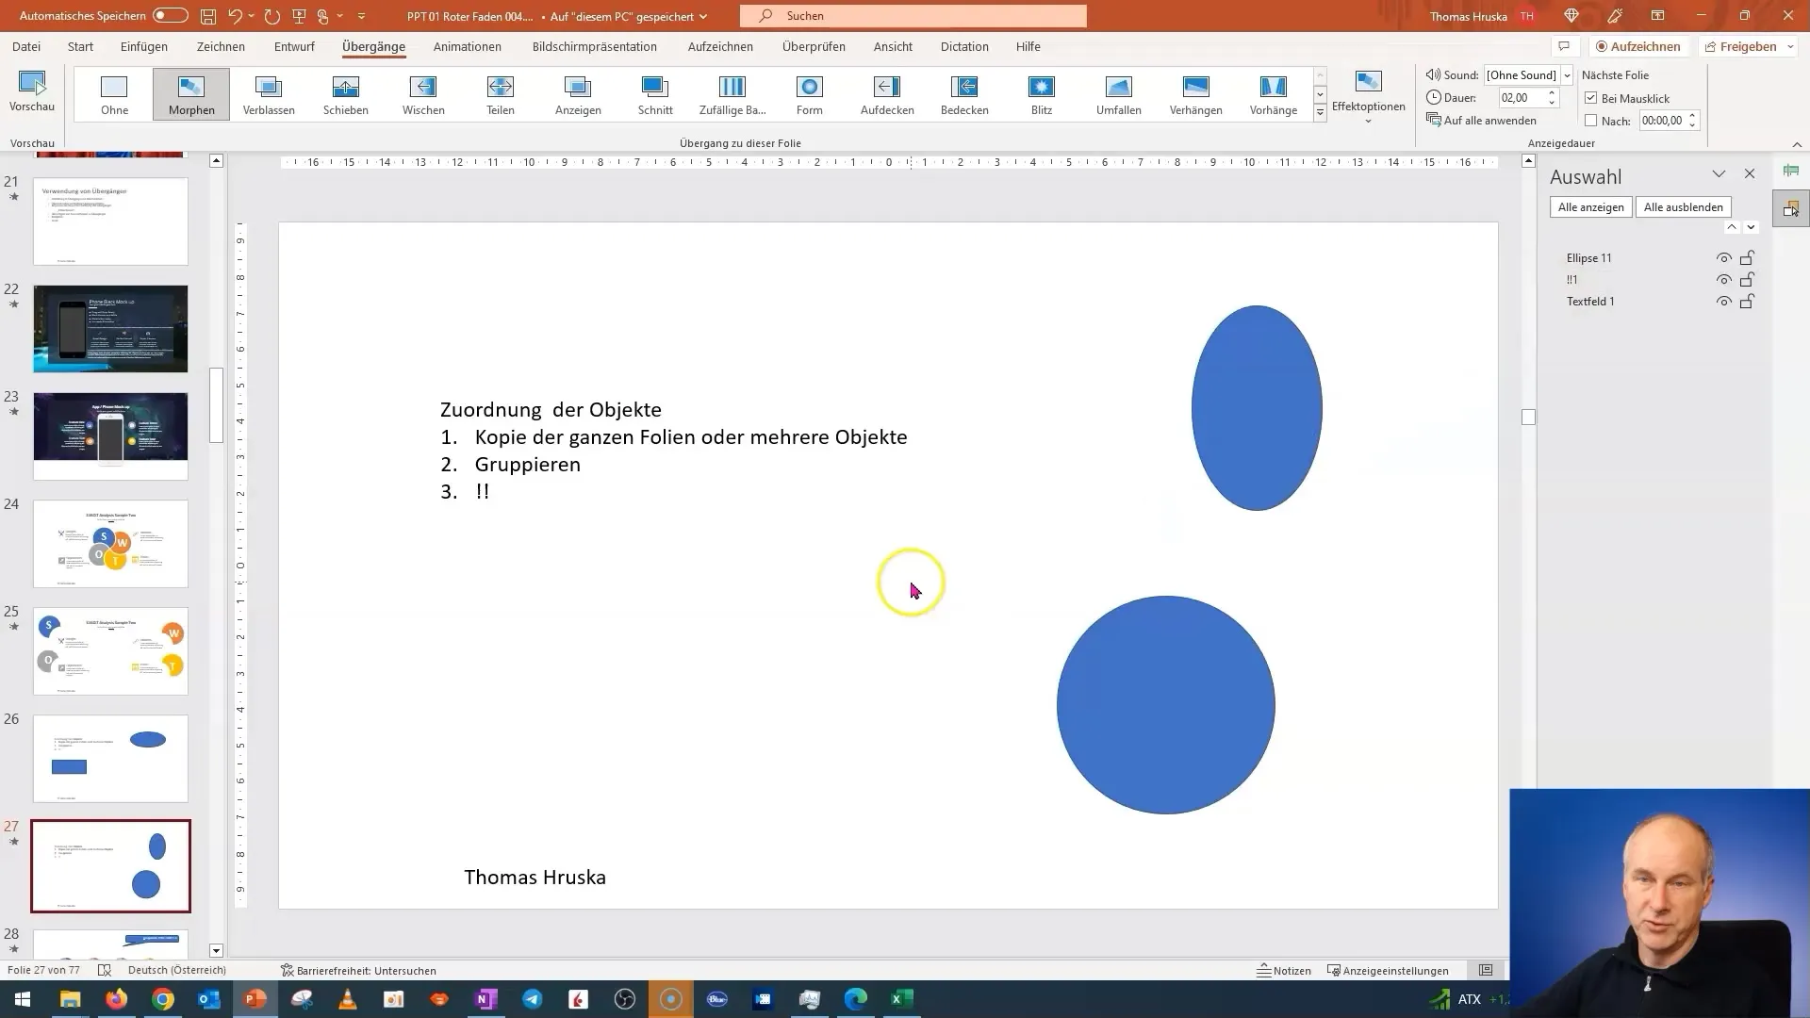Open the Überprüfen tab
Image resolution: width=1810 pixels, height=1018 pixels.
point(814,46)
